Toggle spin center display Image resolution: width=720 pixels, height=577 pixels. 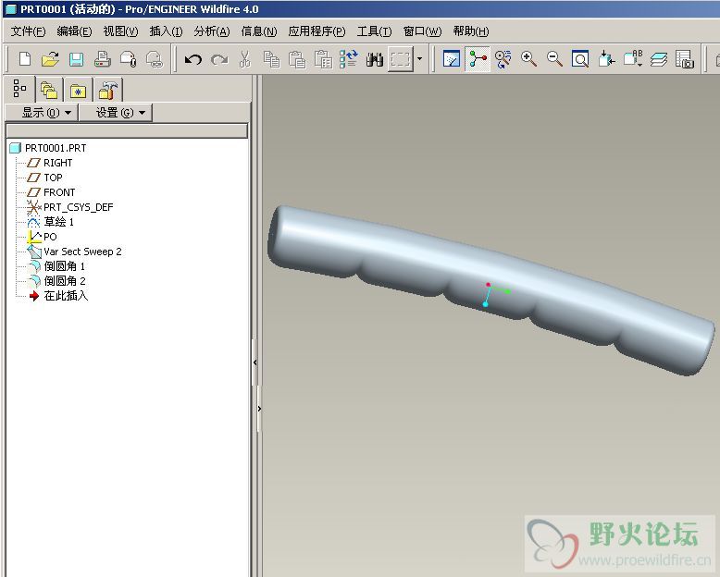[x=478, y=58]
